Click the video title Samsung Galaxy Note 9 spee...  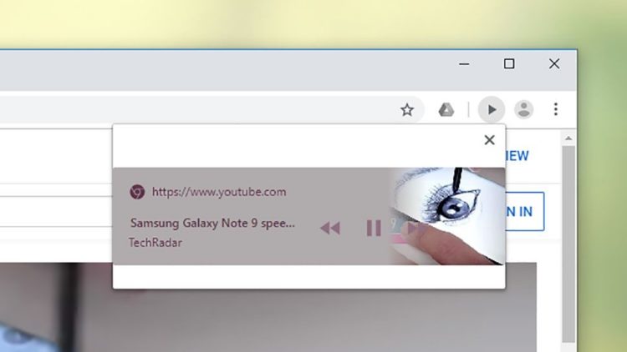(212, 223)
